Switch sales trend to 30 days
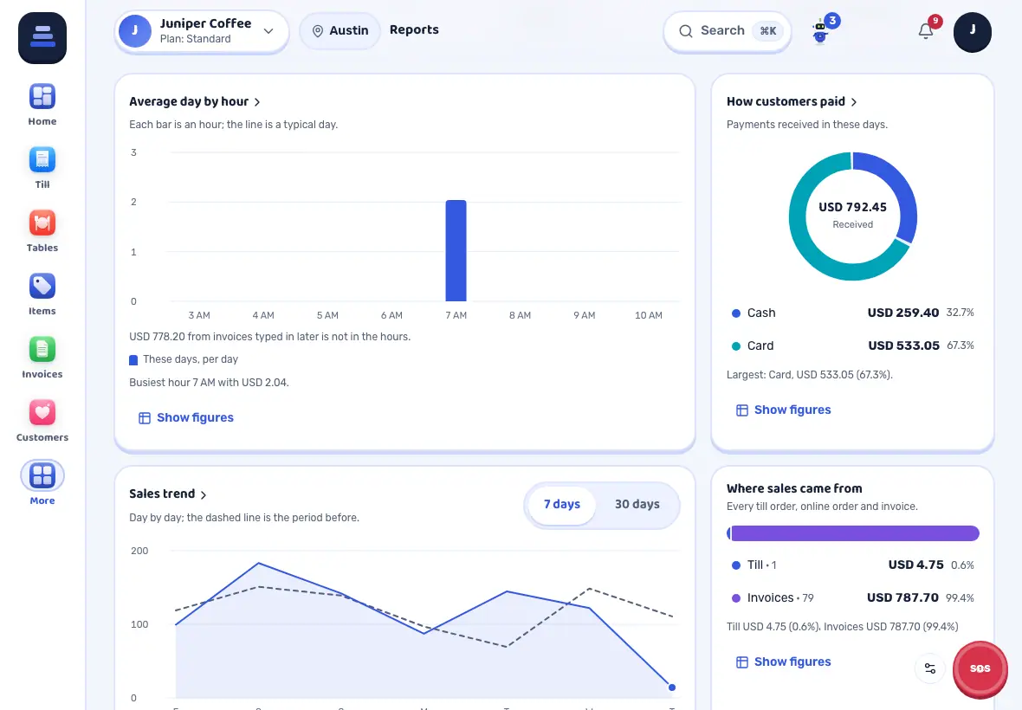The width and height of the screenshot is (1022, 710). point(637,504)
